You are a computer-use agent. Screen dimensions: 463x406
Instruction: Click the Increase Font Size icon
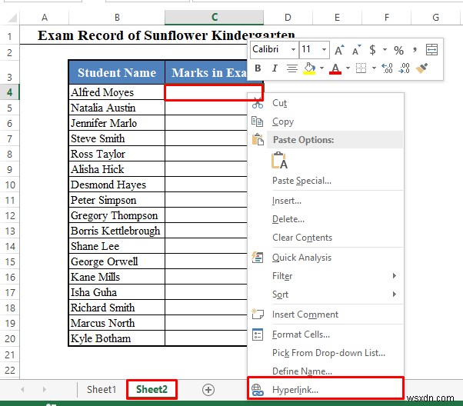[339, 50]
